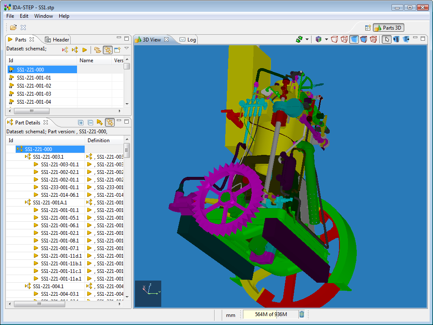This screenshot has height=325, width=433.
Task: Open the Parts panel view menu triangle
Action: [x=127, y=49]
